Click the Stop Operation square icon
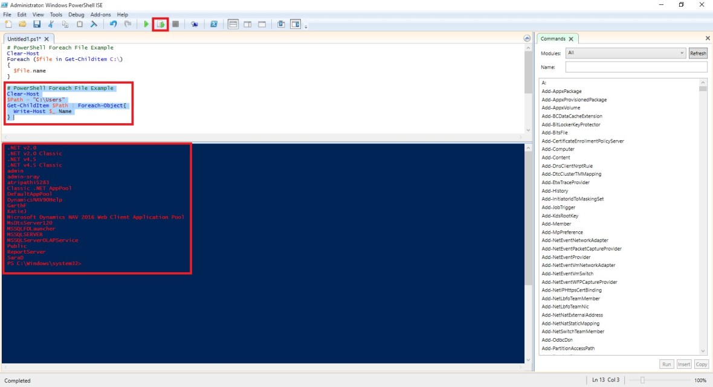This screenshot has width=713, height=387. pyautogui.click(x=175, y=24)
